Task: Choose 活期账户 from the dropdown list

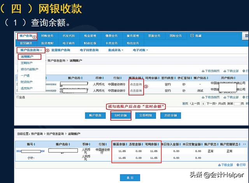Action: (27, 57)
